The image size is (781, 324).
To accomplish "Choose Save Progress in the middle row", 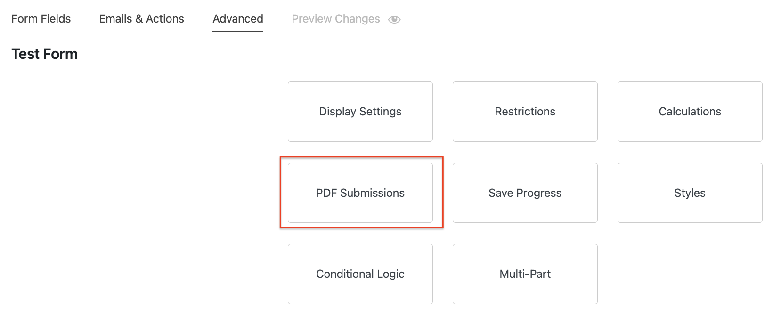I will click(525, 193).
